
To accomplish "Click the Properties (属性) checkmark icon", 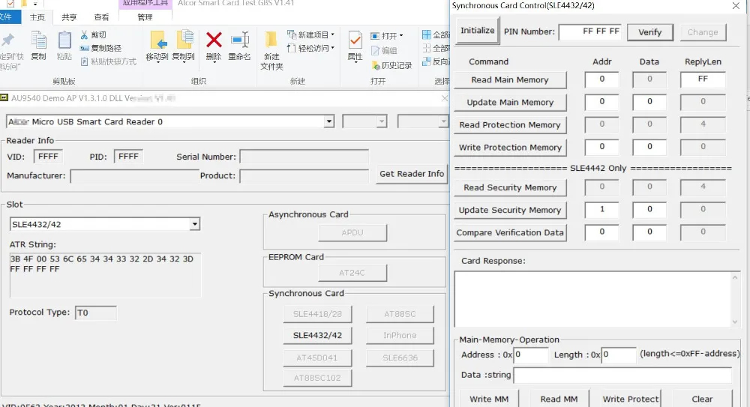I will point(355,40).
